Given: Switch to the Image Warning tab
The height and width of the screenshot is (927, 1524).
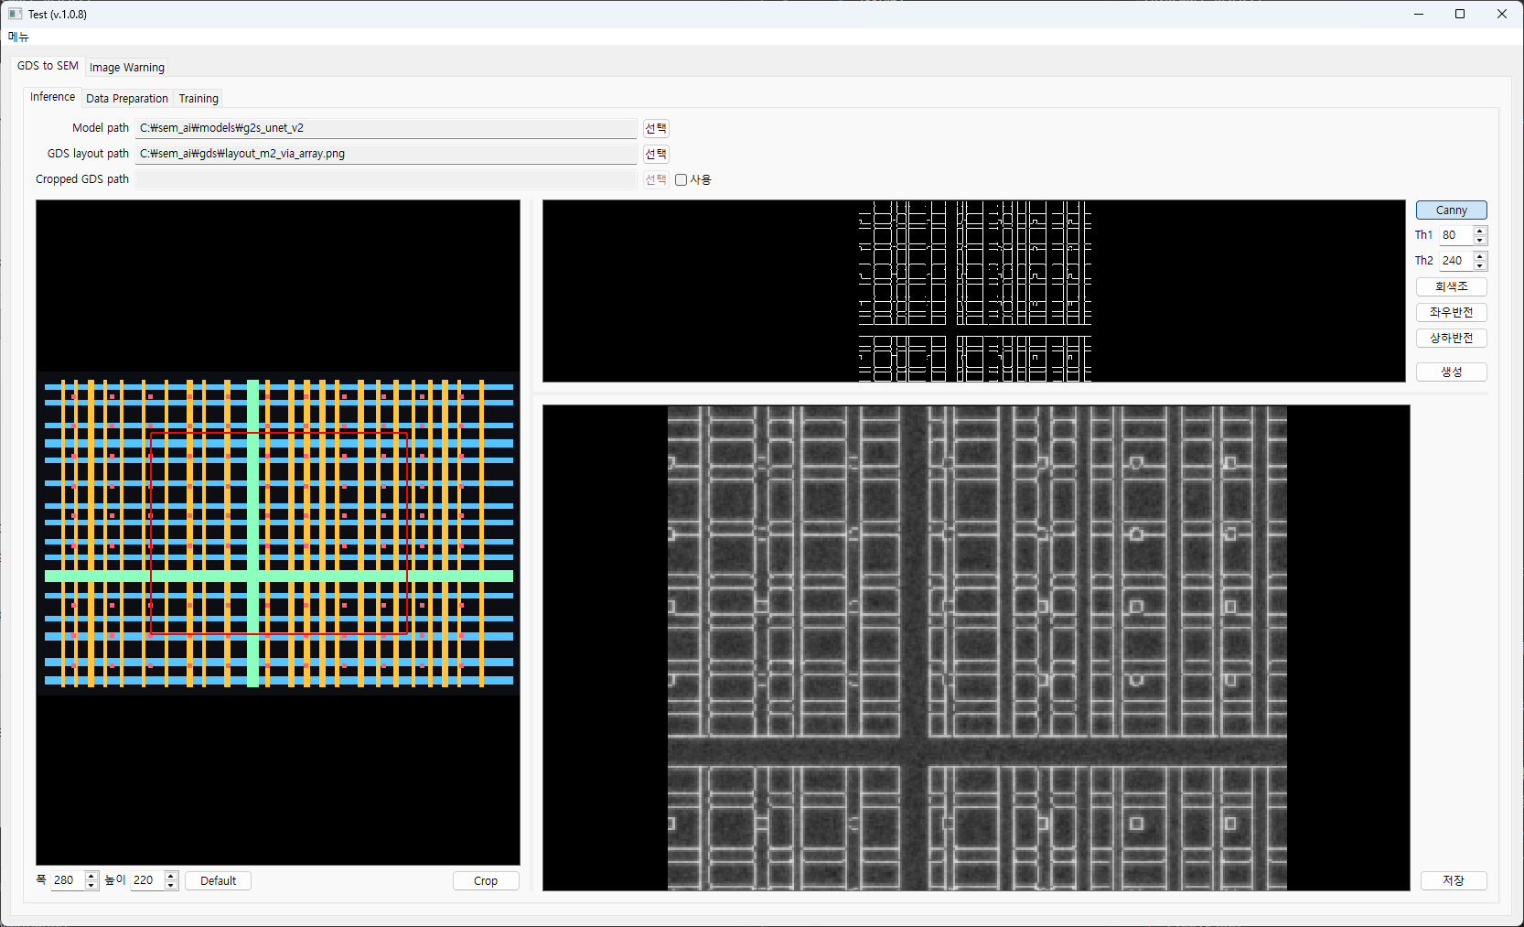Looking at the screenshot, I should [127, 68].
